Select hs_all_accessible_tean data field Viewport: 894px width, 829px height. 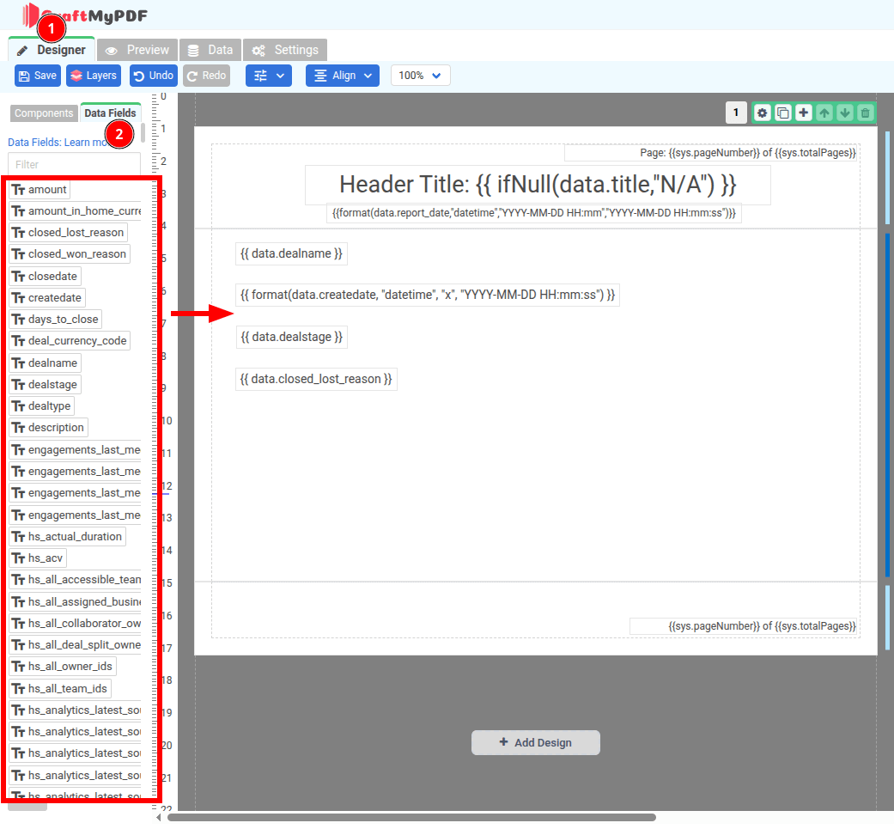click(76, 580)
